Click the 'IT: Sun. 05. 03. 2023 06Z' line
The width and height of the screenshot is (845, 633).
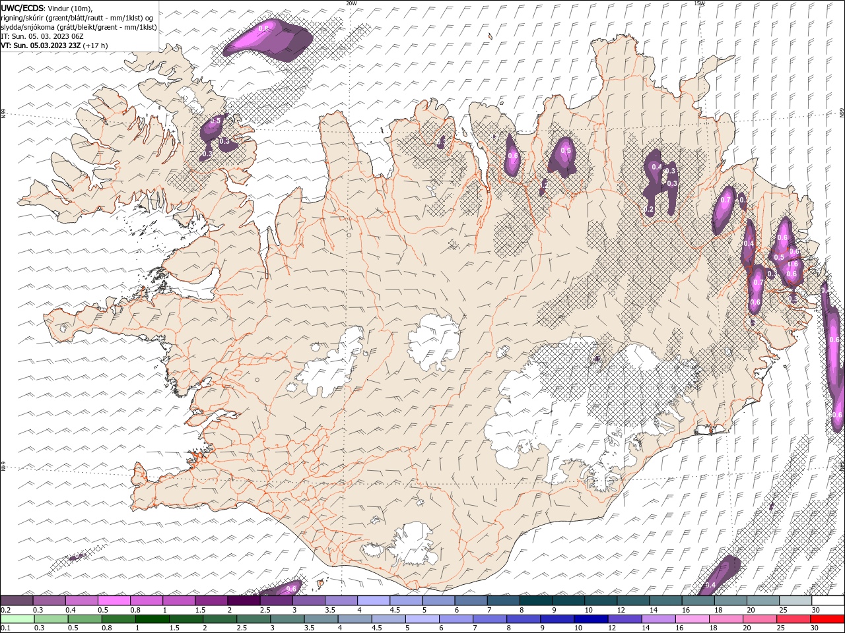[42, 36]
